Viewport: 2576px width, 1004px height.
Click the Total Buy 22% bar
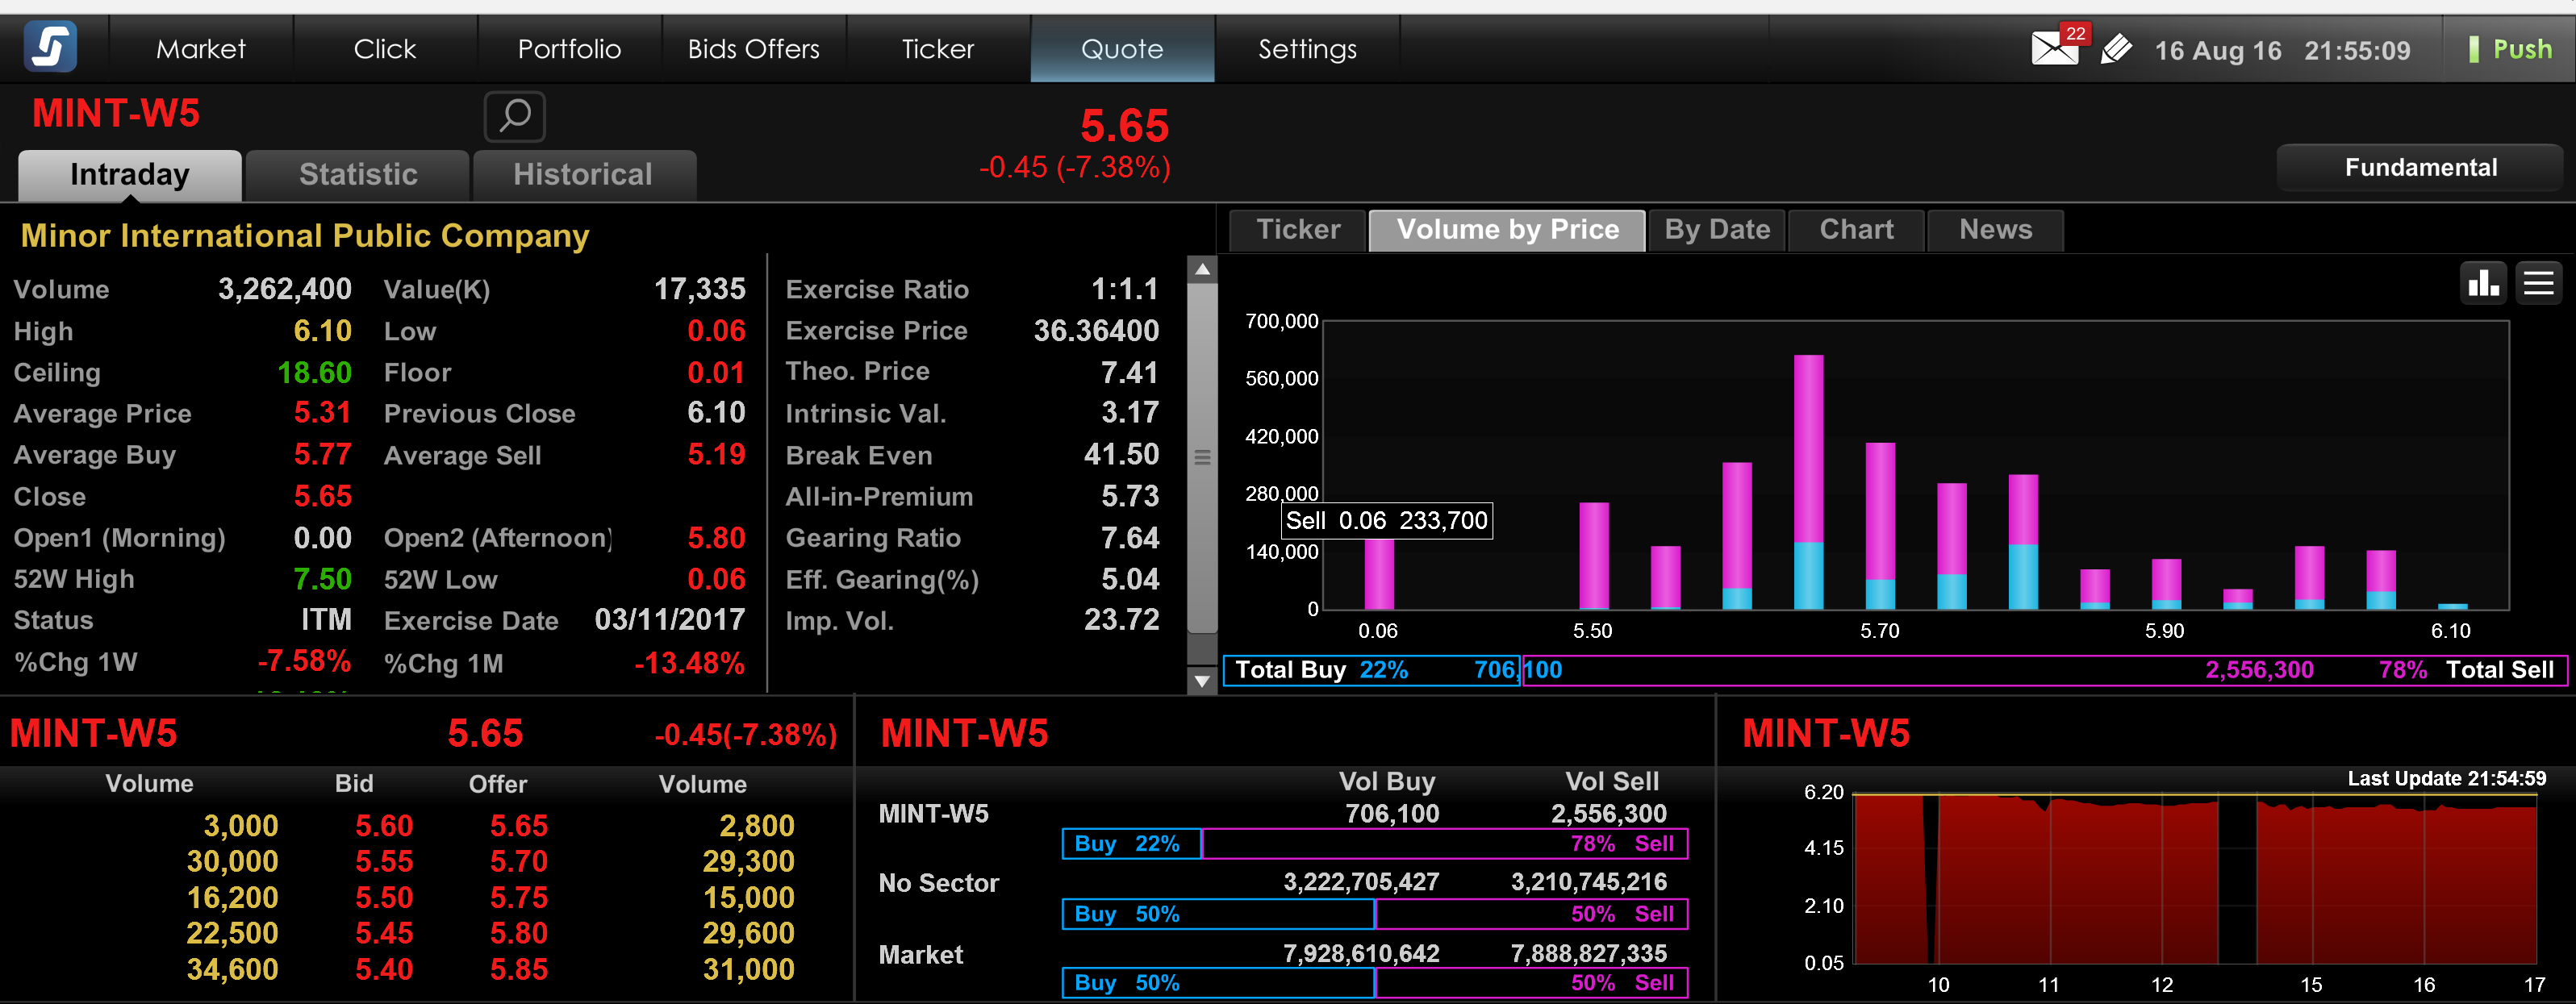click(x=1371, y=670)
